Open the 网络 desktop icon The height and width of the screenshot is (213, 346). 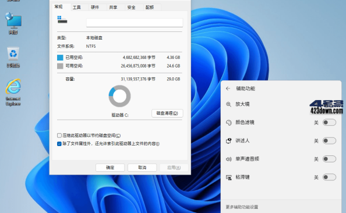coord(13,23)
